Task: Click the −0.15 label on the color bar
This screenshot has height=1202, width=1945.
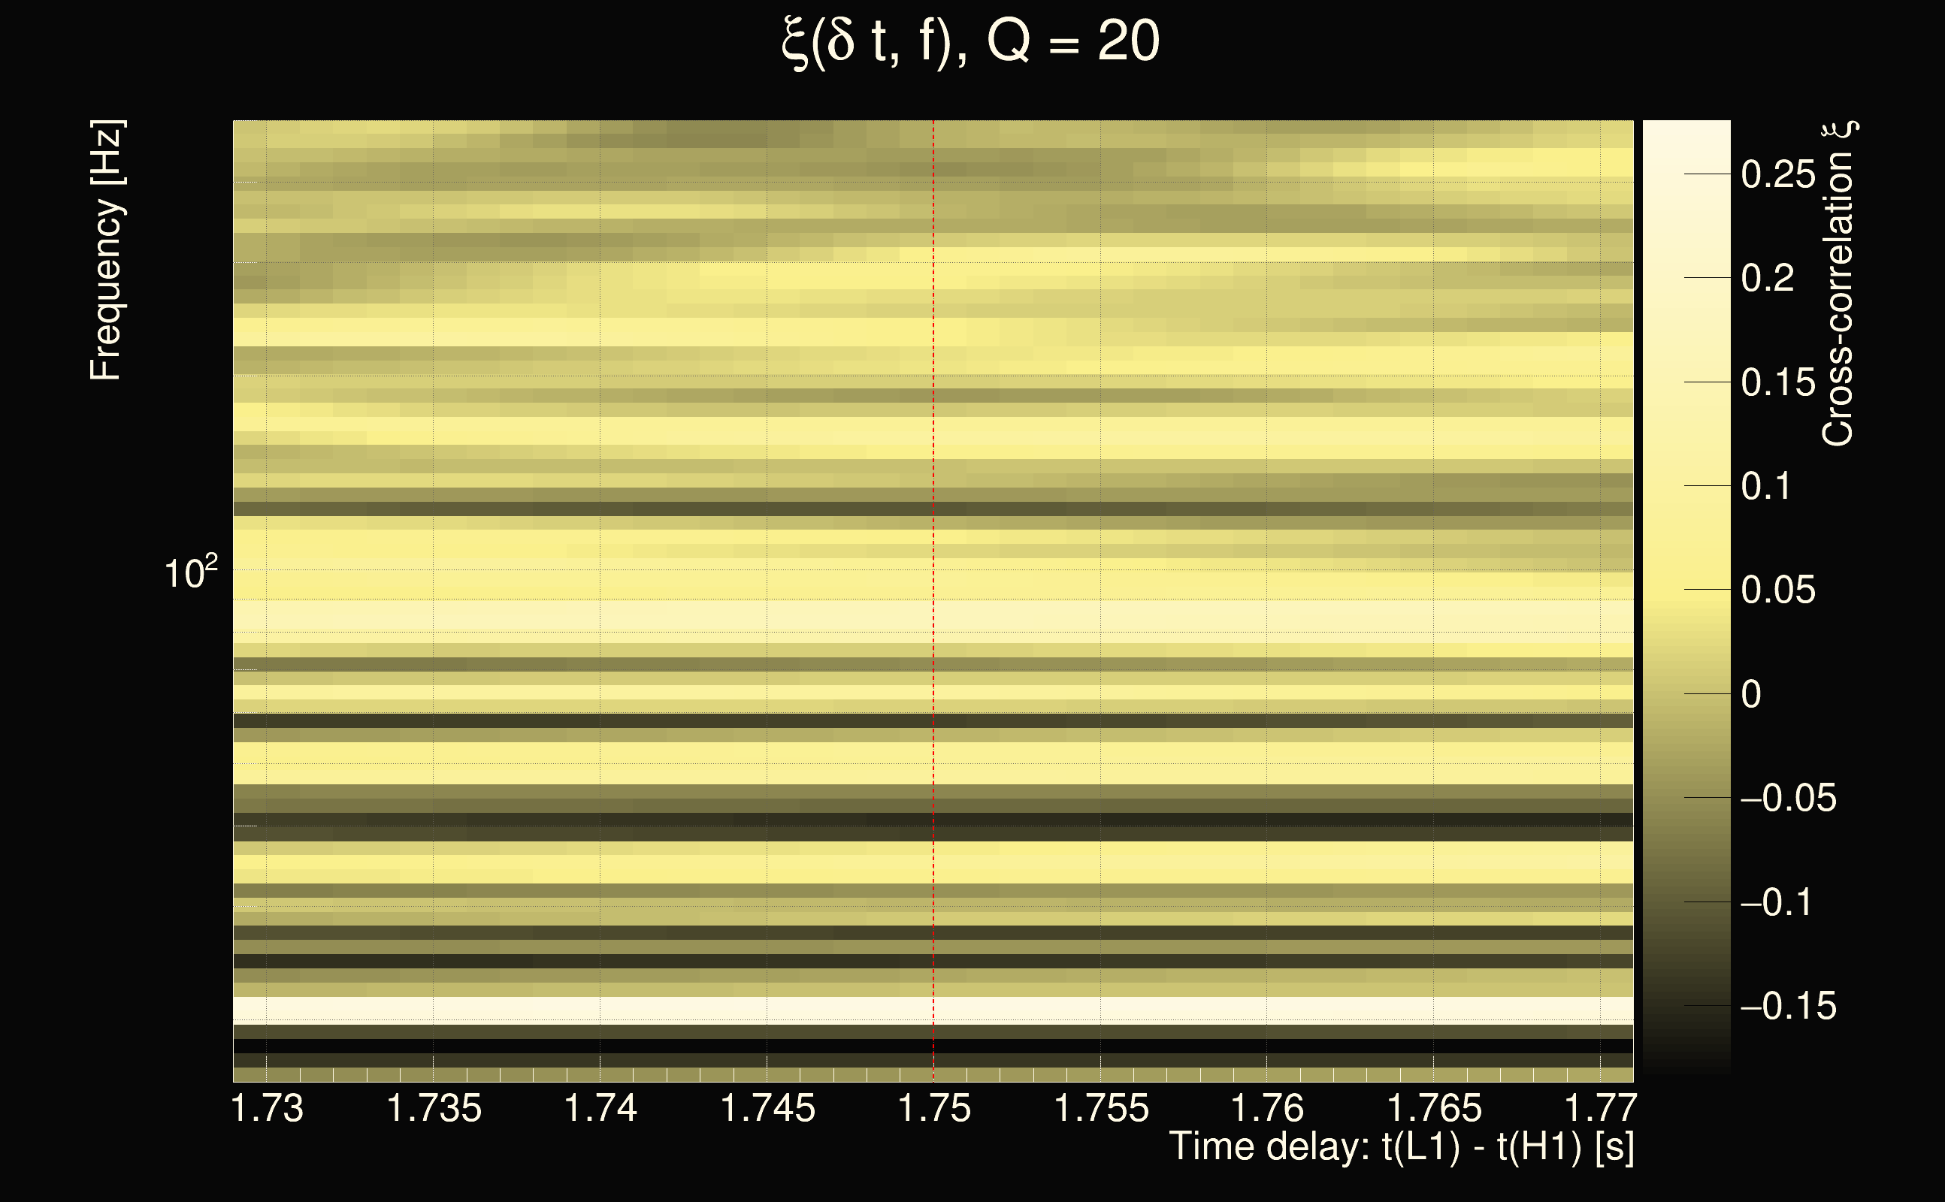Action: [1788, 1007]
